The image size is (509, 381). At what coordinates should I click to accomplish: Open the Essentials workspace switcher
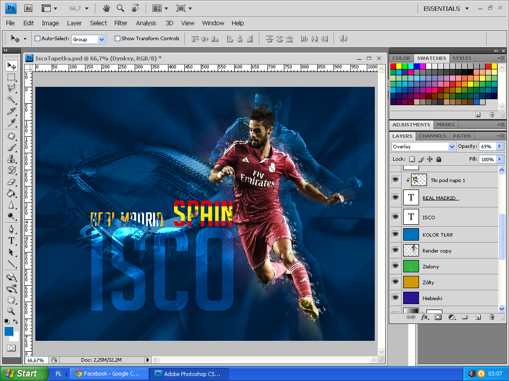pyautogui.click(x=446, y=8)
